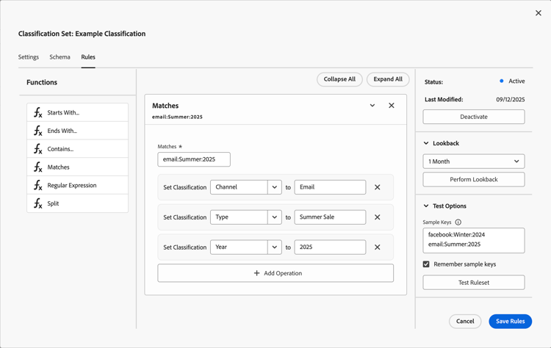The height and width of the screenshot is (348, 551).
Task: Open the Schema tab
Action: (60, 57)
